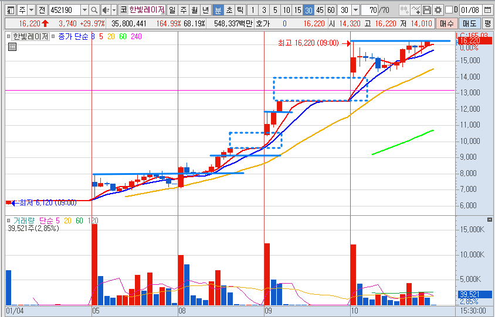Toggle the D date checkbox
This screenshot has height=317, width=495.
(x=449, y=10)
